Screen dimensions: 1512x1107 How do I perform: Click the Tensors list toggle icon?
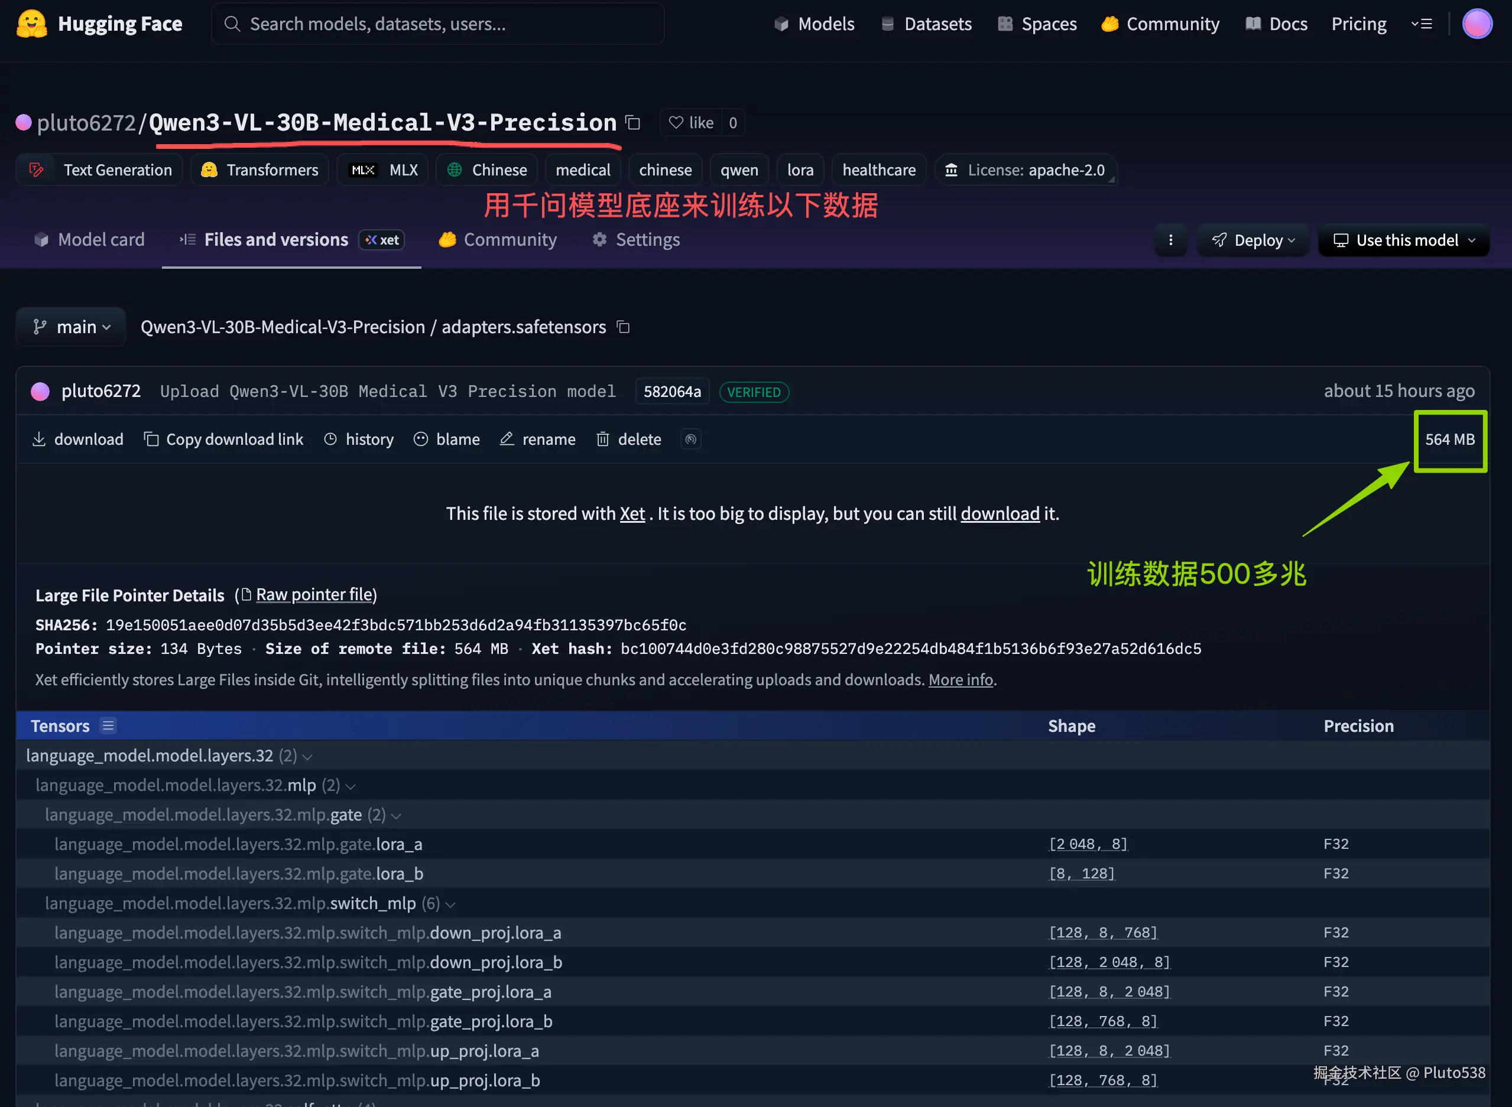pyautogui.click(x=108, y=726)
